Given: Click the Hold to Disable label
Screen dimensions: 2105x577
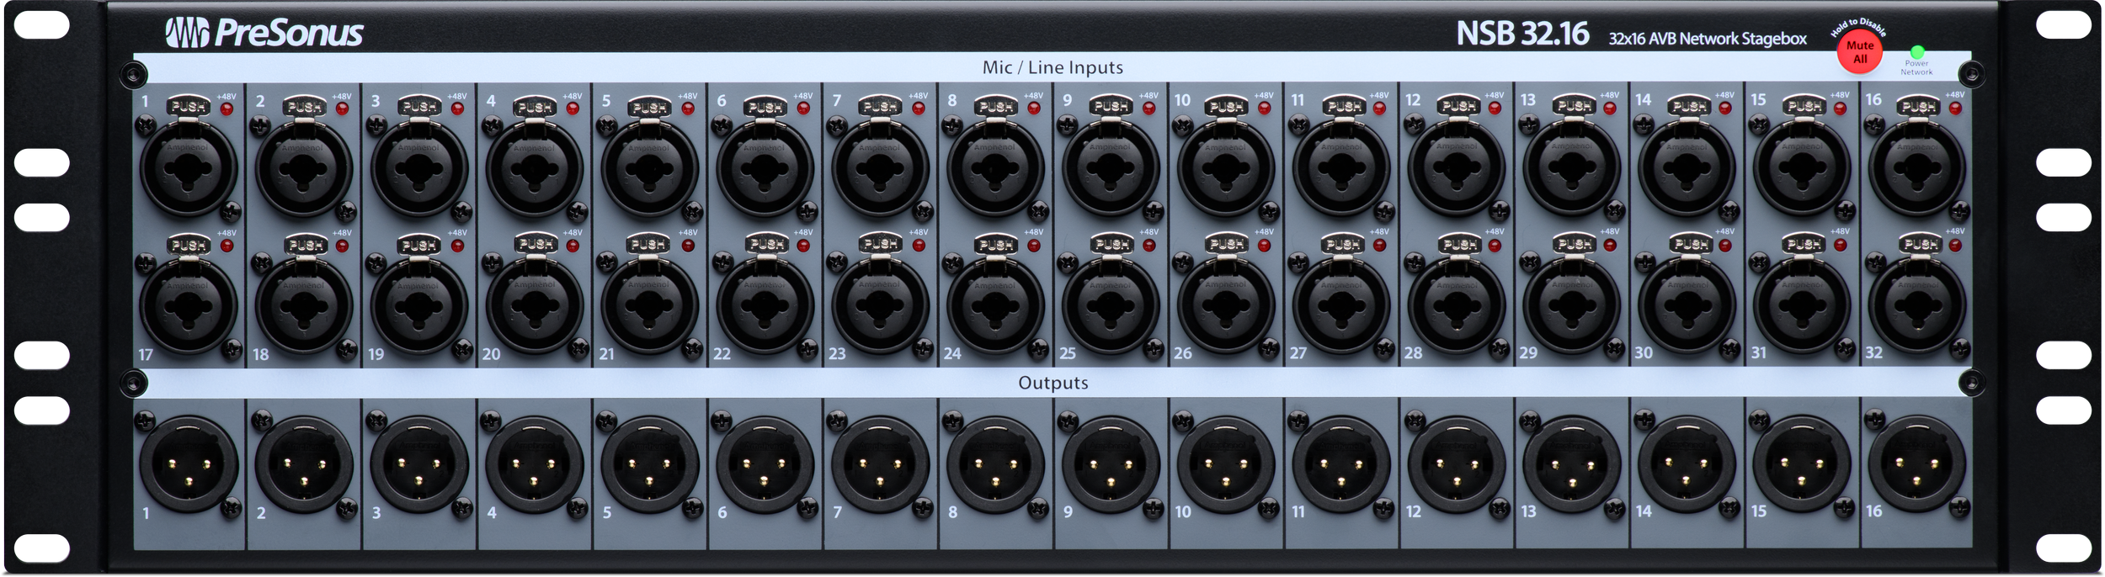Looking at the screenshot, I should tap(1858, 26).
